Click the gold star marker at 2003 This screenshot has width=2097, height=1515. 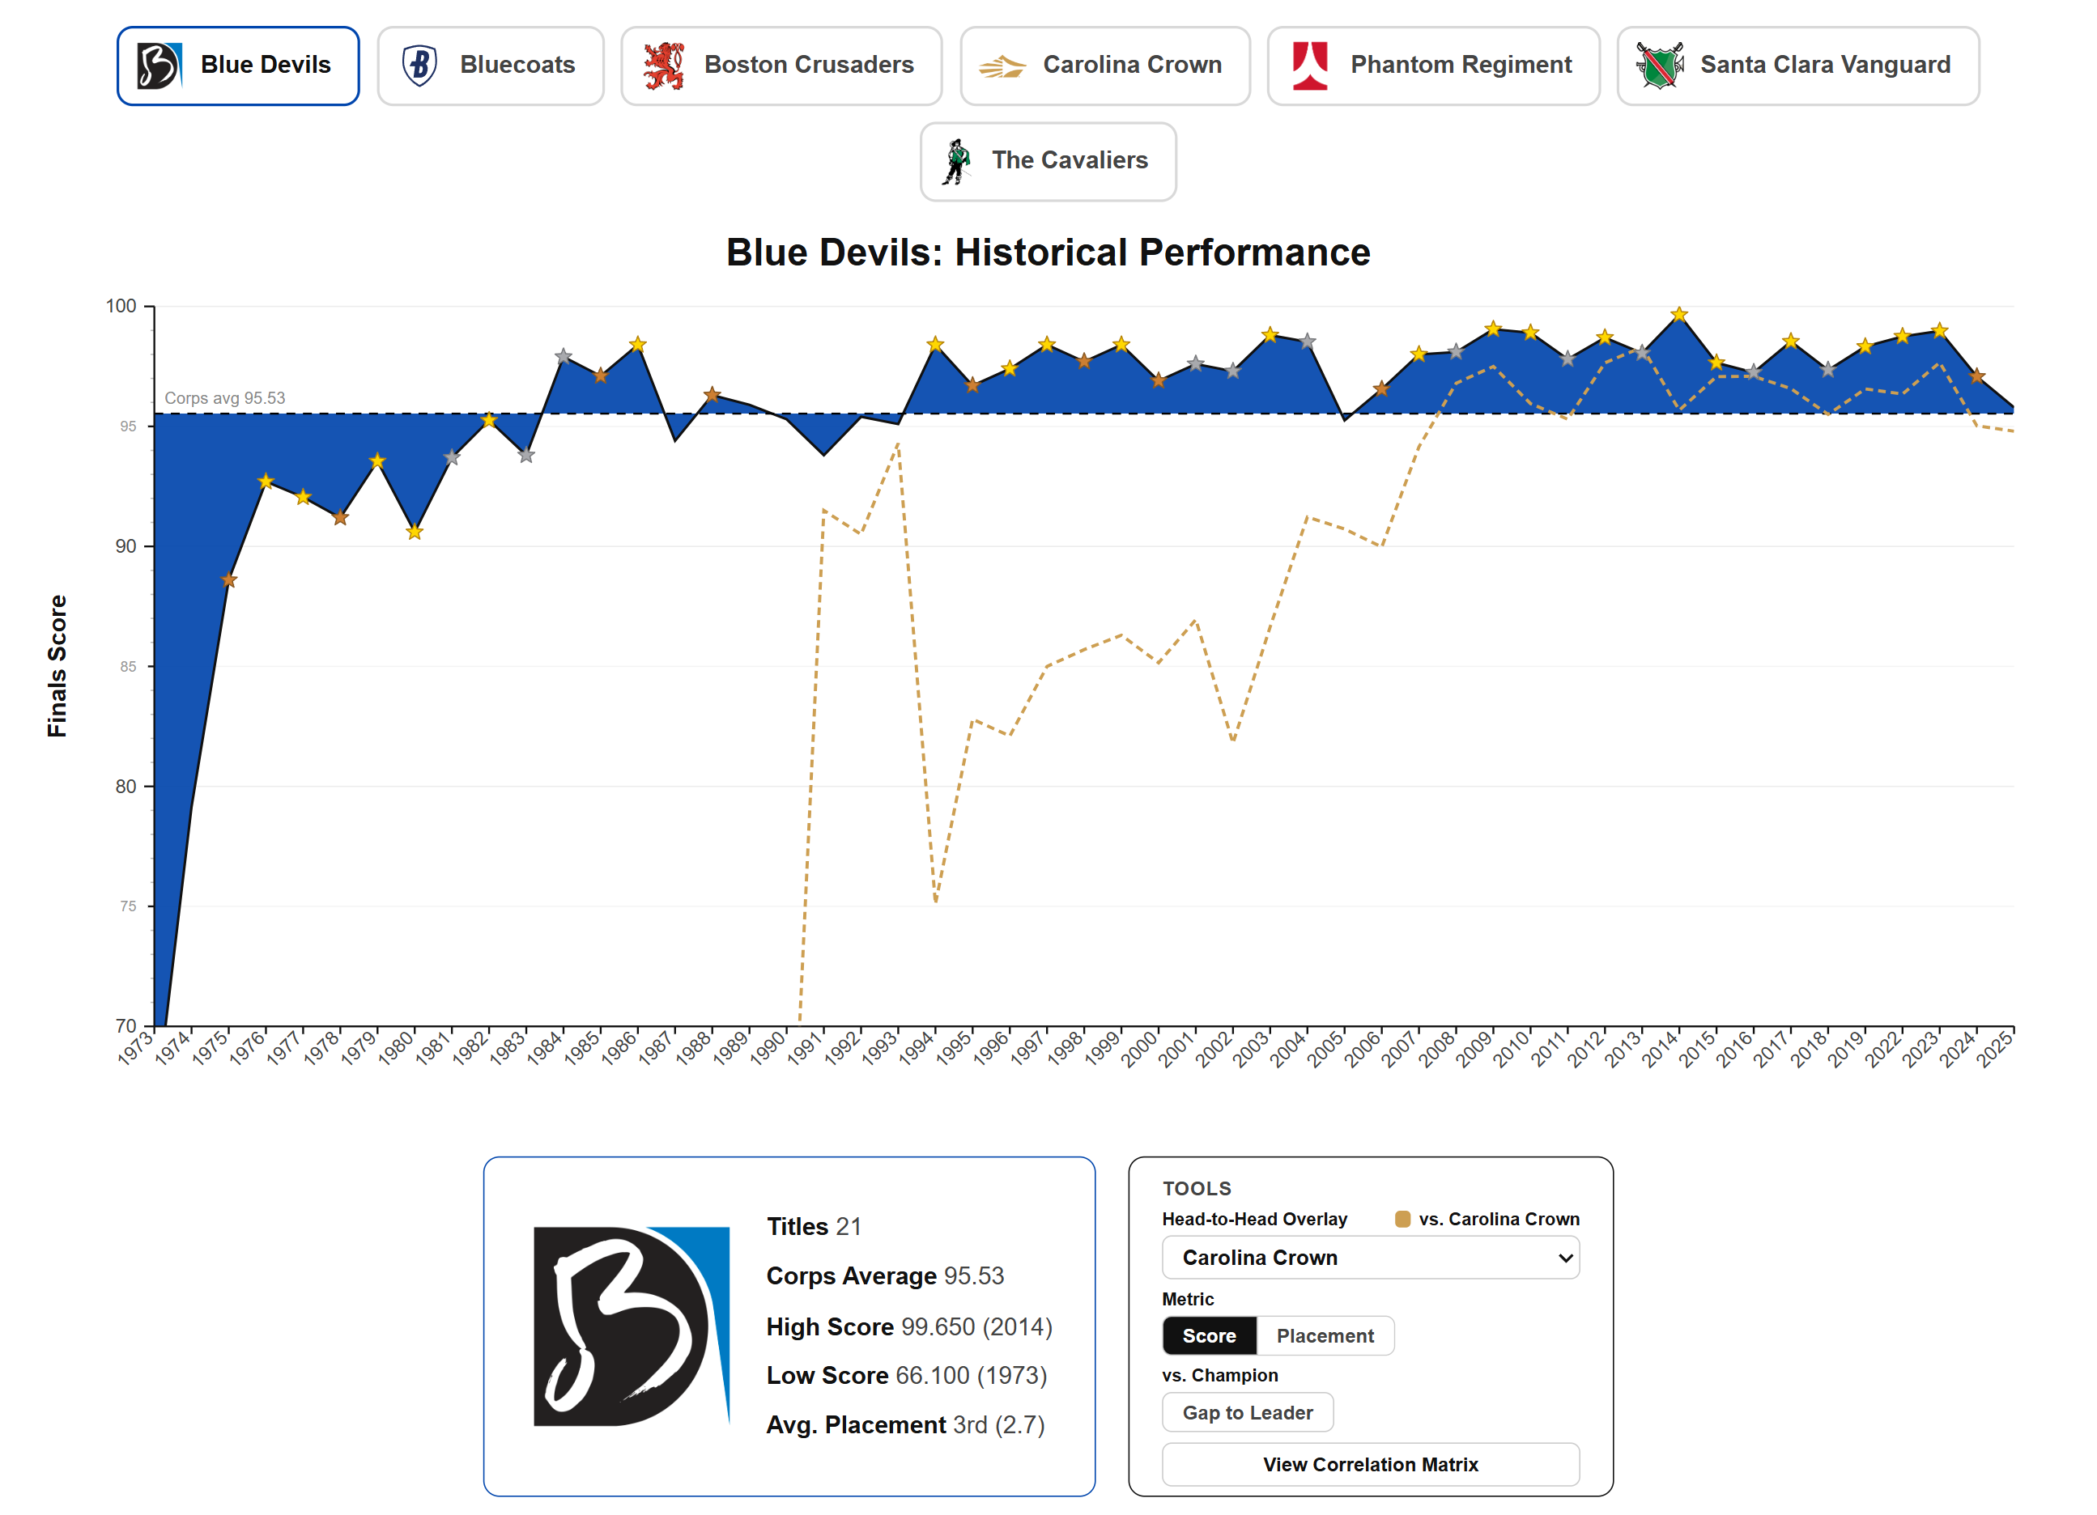(x=1270, y=334)
